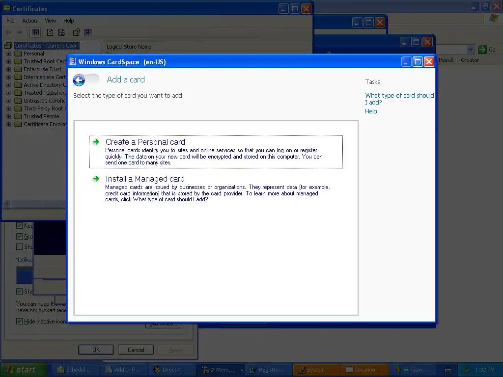Click the CardSpace title bar icon
Viewport: 503px width, 377px height.
coord(73,61)
